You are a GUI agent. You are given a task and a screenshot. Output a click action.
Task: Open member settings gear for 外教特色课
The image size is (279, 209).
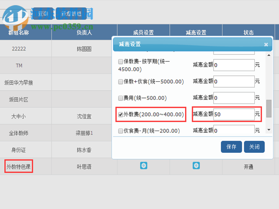pos(144,165)
